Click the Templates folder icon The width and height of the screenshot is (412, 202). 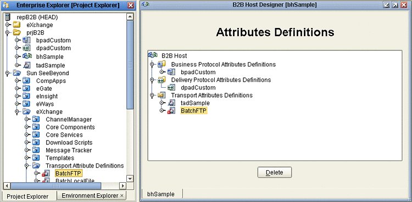click(36, 158)
